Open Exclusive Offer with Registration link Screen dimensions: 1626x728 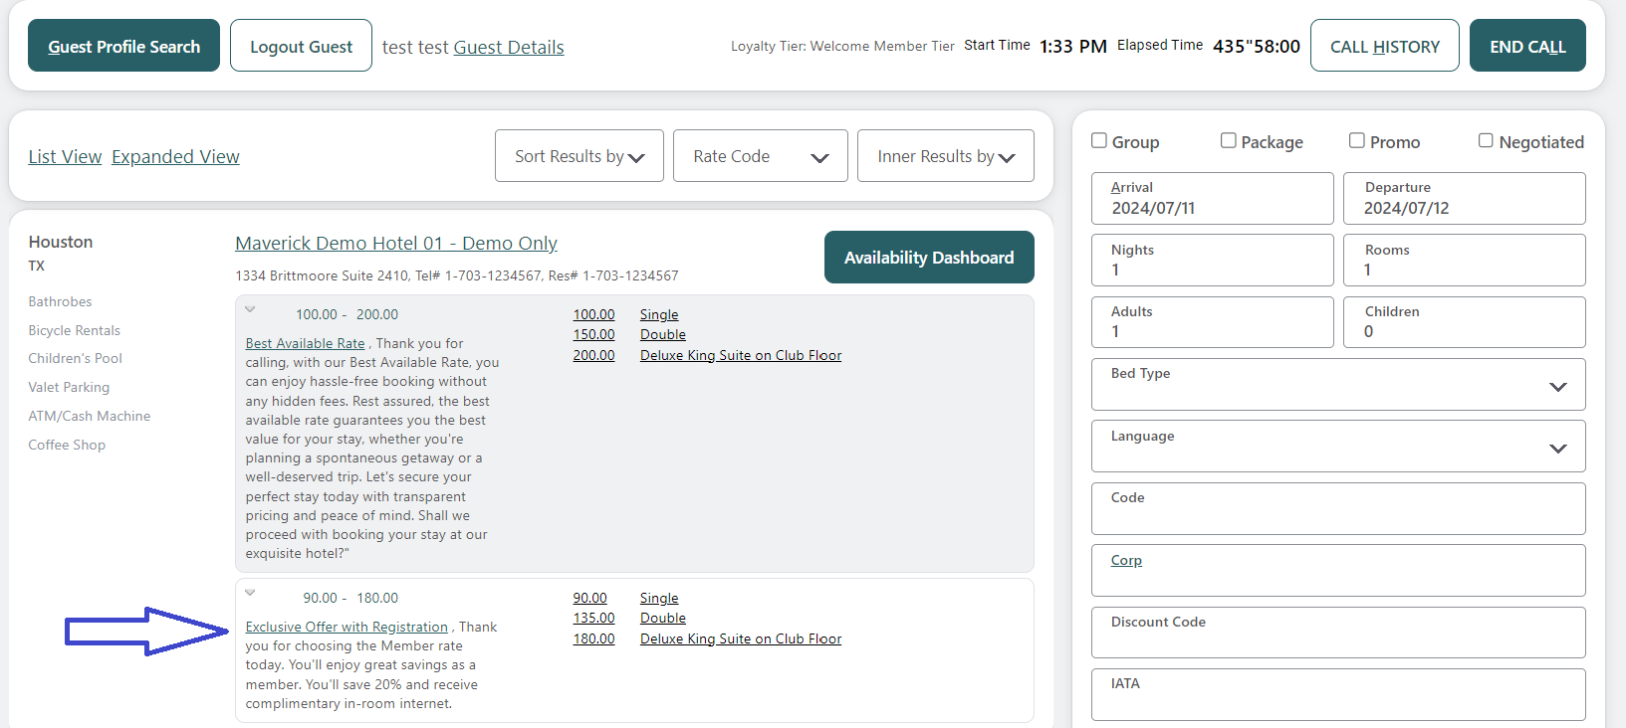coord(347,627)
